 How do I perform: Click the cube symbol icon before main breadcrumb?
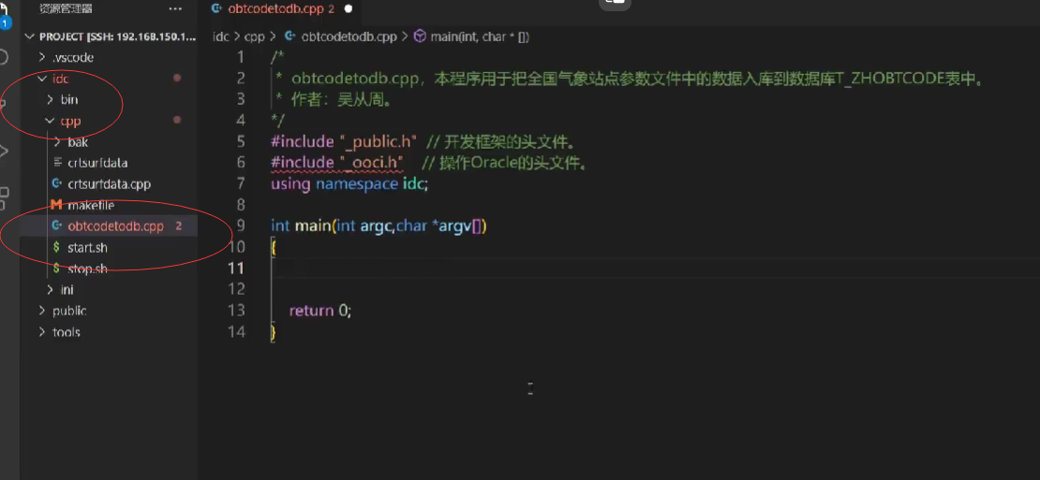[x=419, y=36]
